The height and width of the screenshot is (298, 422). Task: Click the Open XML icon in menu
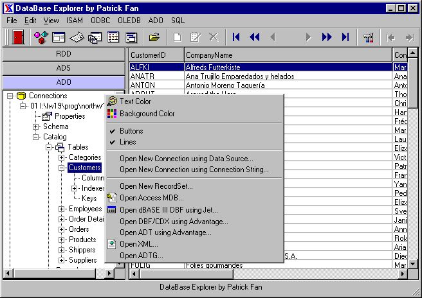pos(113,244)
